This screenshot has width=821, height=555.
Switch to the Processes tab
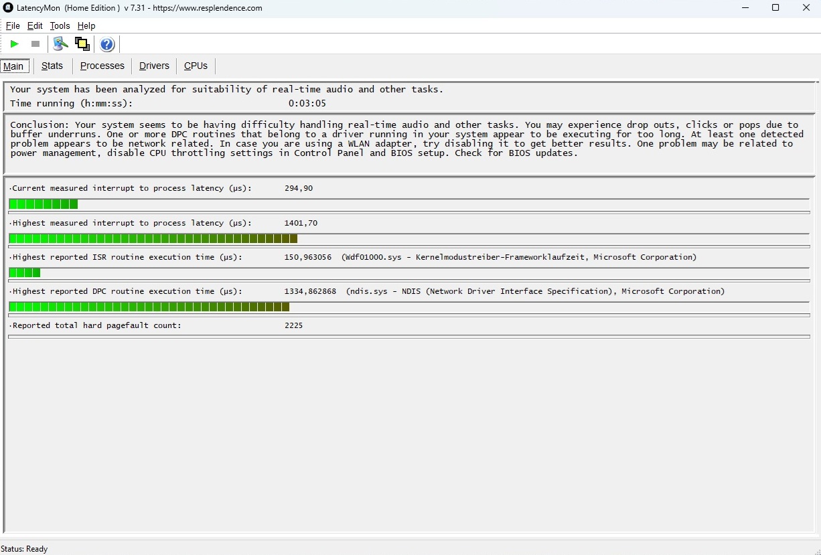(102, 66)
